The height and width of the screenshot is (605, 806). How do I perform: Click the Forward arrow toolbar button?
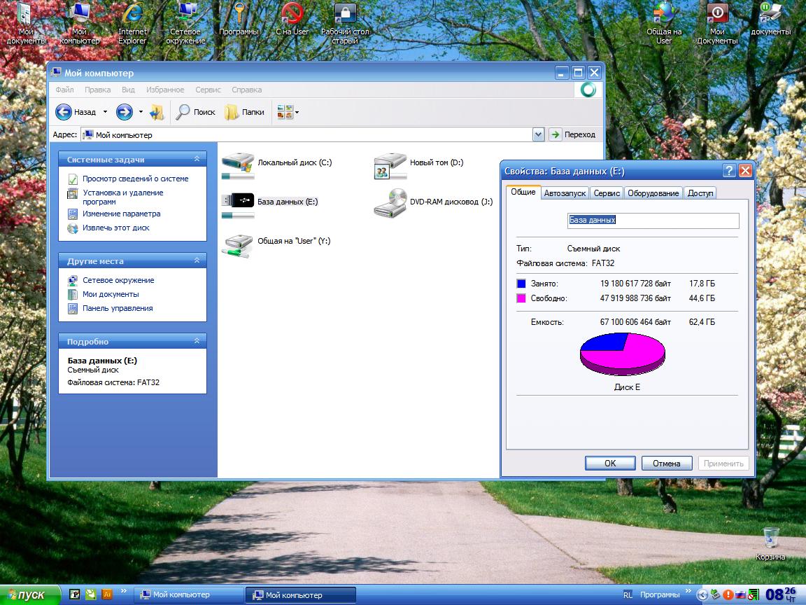(x=125, y=111)
